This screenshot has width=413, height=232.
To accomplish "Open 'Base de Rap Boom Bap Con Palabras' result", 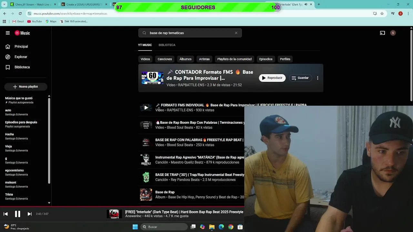I will tap(200, 122).
